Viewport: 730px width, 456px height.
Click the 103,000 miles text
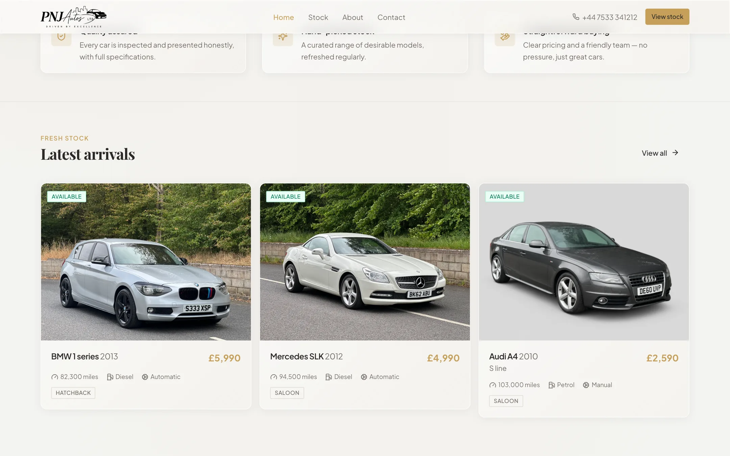519,385
